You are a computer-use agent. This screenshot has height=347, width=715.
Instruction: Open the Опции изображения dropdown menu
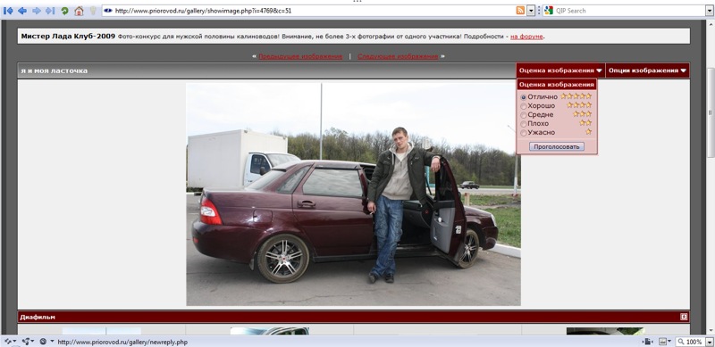coord(647,70)
